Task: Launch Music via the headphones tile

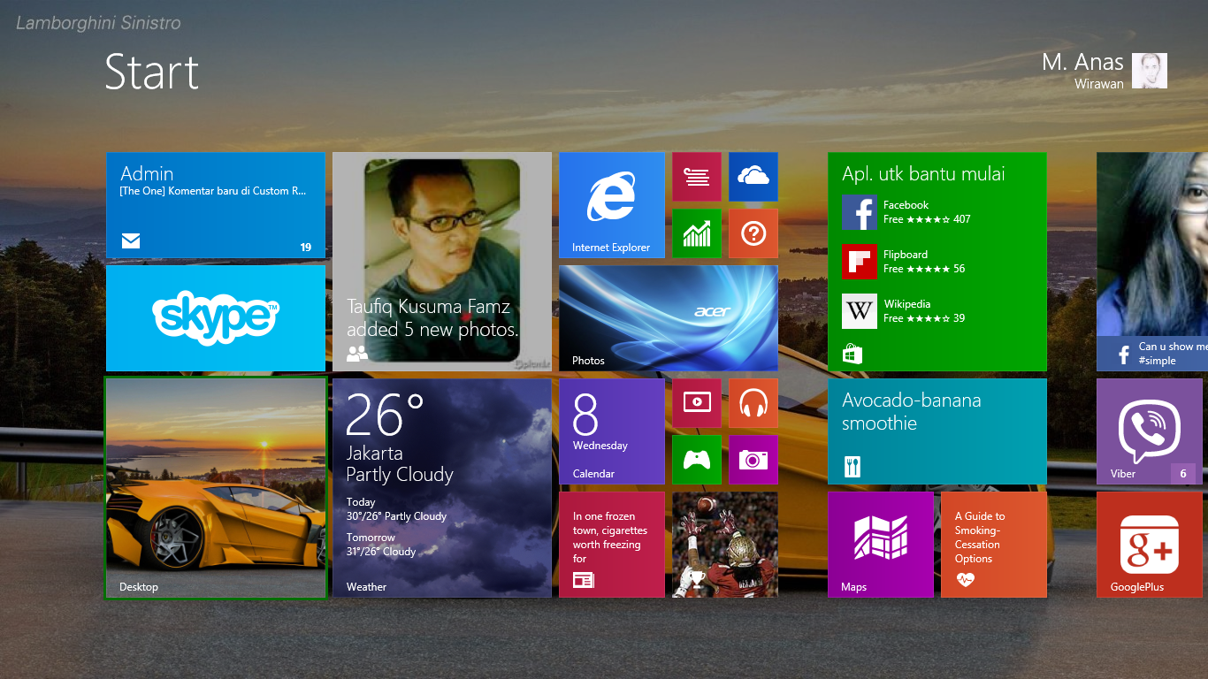Action: pyautogui.click(x=753, y=402)
